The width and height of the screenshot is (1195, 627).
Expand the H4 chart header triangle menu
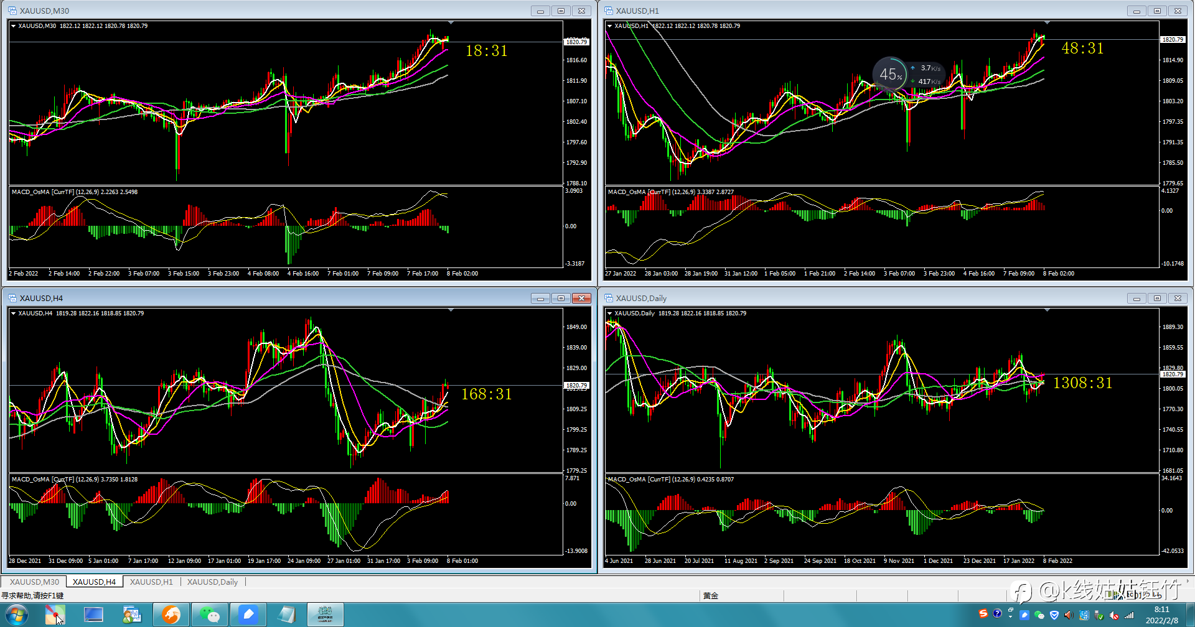click(14, 313)
